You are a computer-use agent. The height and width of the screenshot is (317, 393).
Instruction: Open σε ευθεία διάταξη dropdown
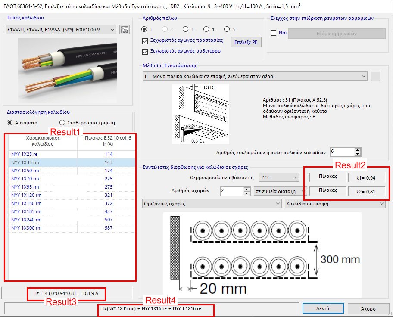280,191
